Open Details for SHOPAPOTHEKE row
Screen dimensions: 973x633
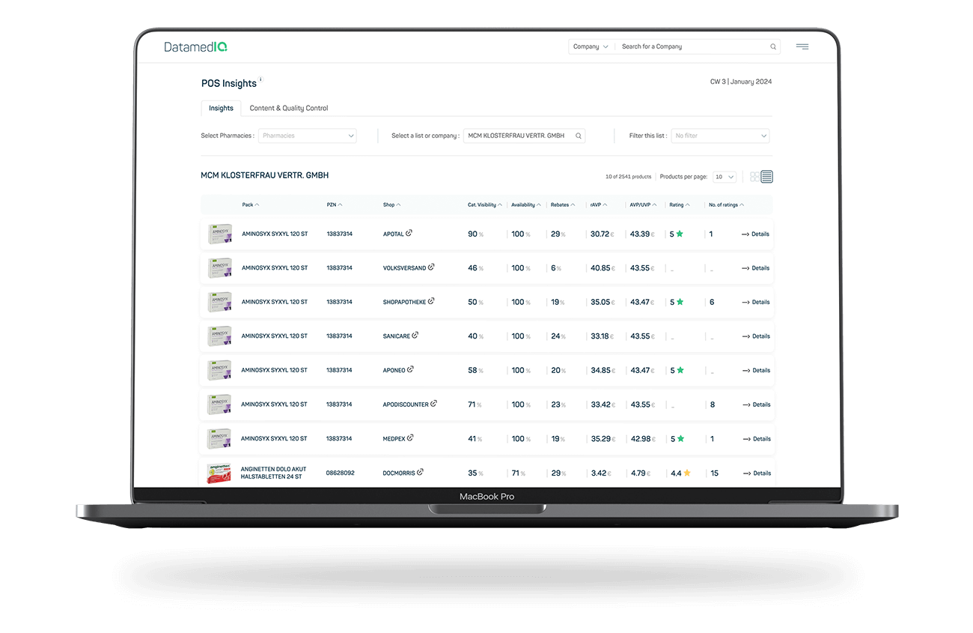click(755, 302)
